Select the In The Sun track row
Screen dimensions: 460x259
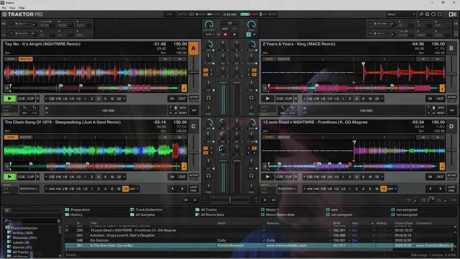pyautogui.click(x=259, y=245)
